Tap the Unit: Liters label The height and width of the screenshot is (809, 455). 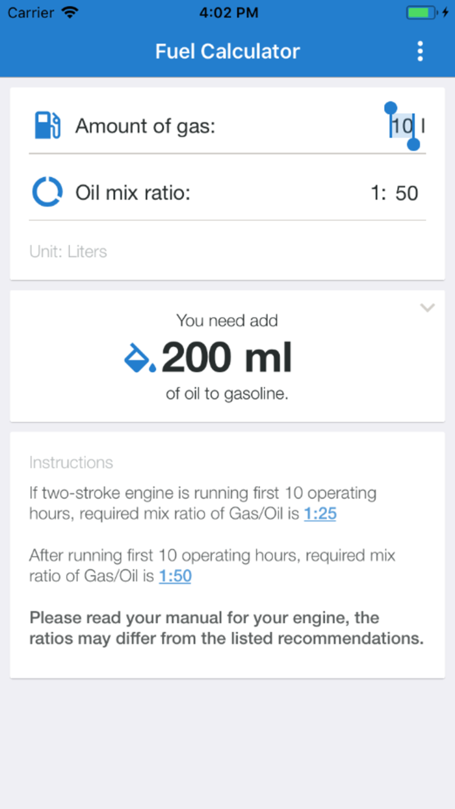point(68,252)
